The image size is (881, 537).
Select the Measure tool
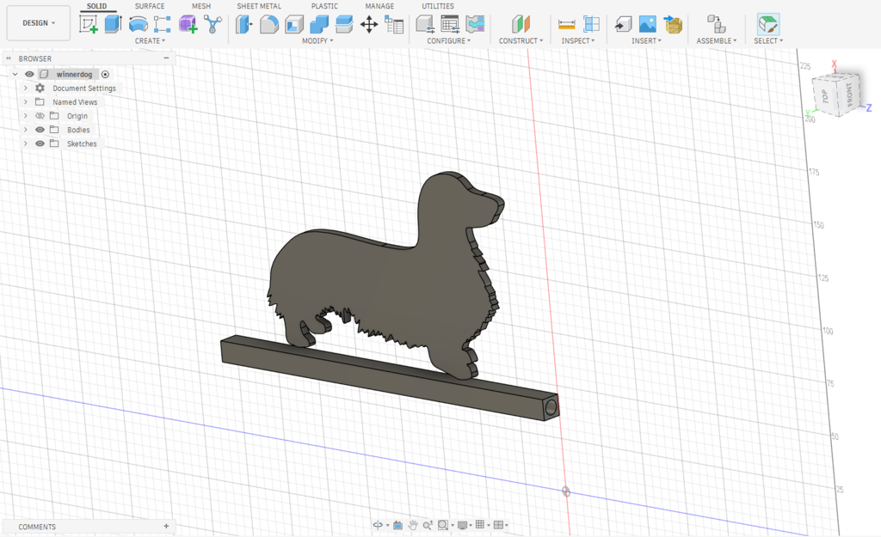[x=566, y=24]
